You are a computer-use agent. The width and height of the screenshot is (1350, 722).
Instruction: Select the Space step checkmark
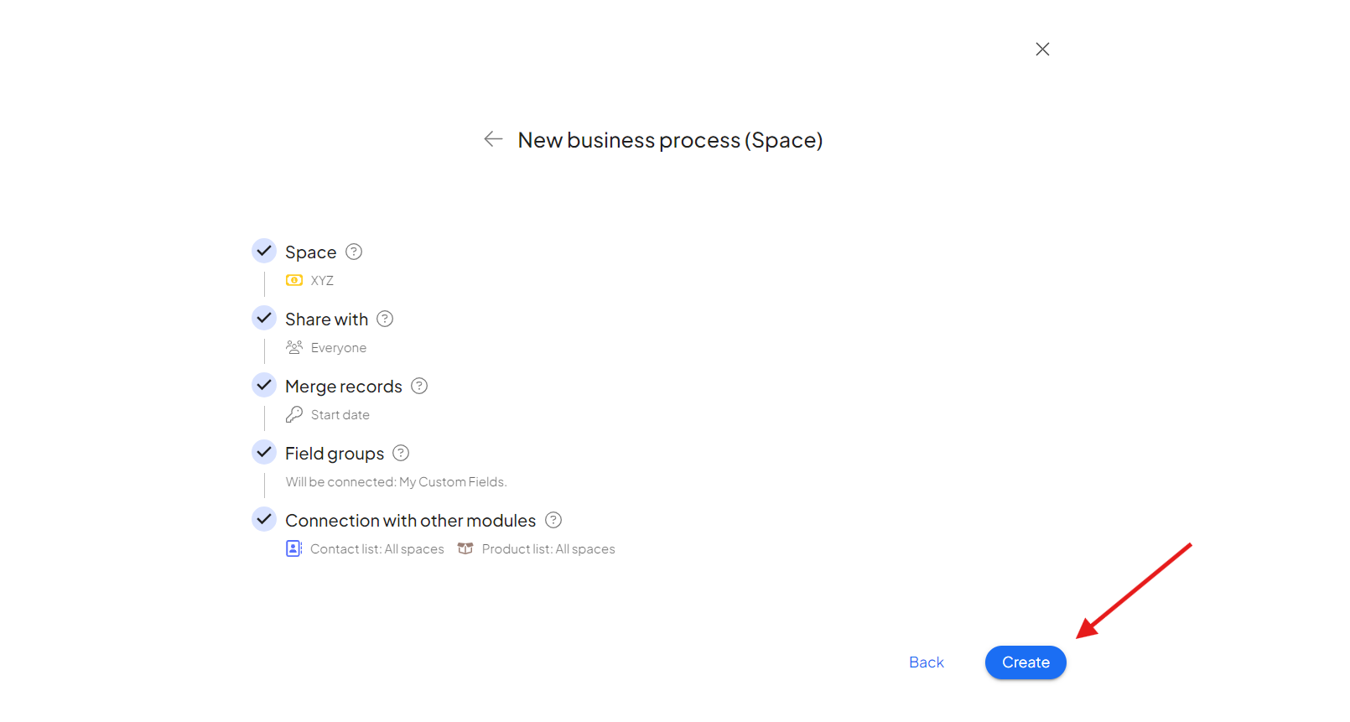(264, 251)
